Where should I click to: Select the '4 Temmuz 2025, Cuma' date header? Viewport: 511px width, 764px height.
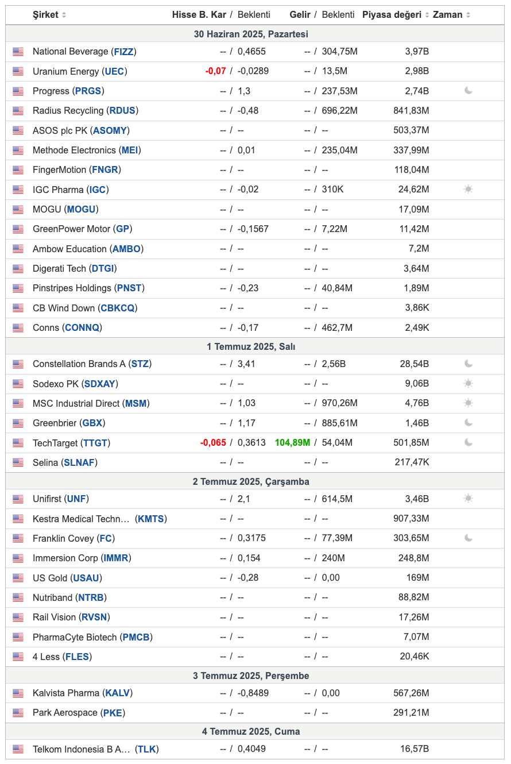pos(251,731)
